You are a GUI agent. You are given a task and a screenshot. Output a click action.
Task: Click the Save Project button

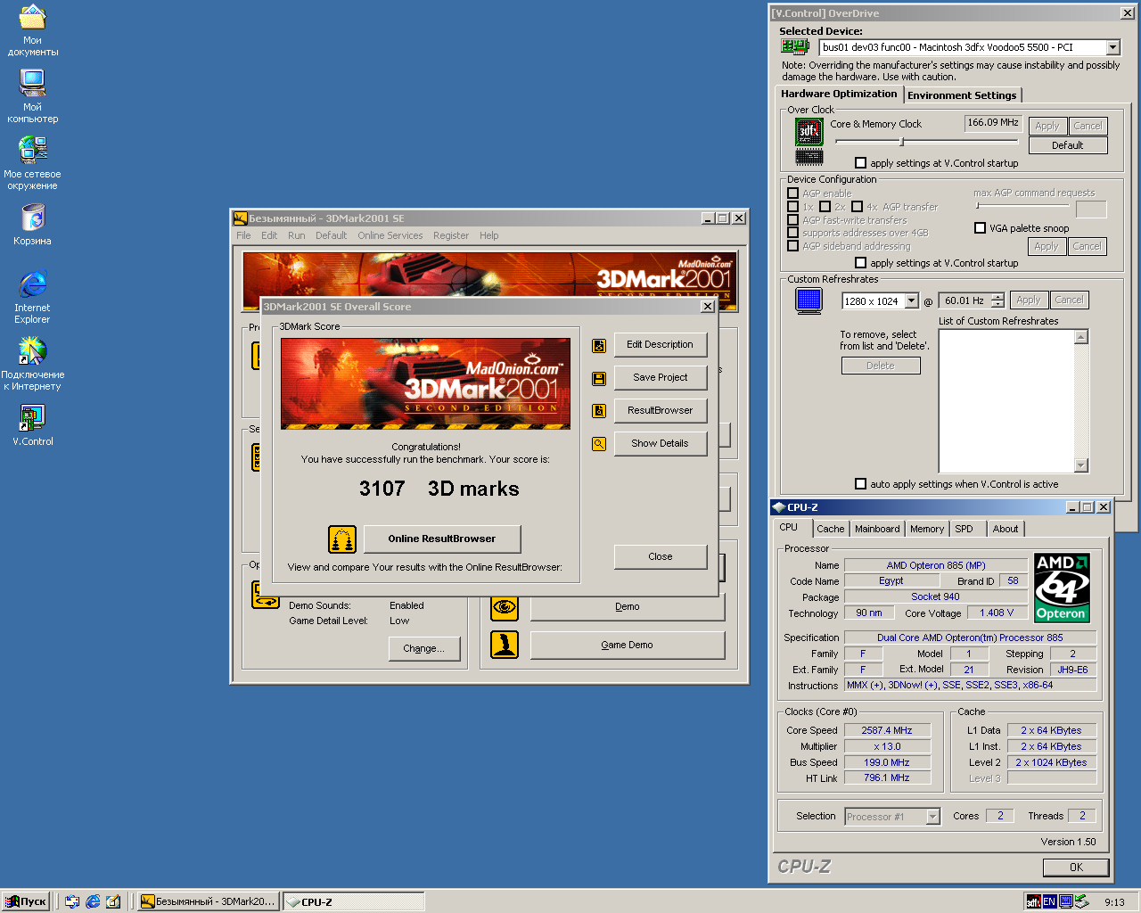tap(661, 378)
